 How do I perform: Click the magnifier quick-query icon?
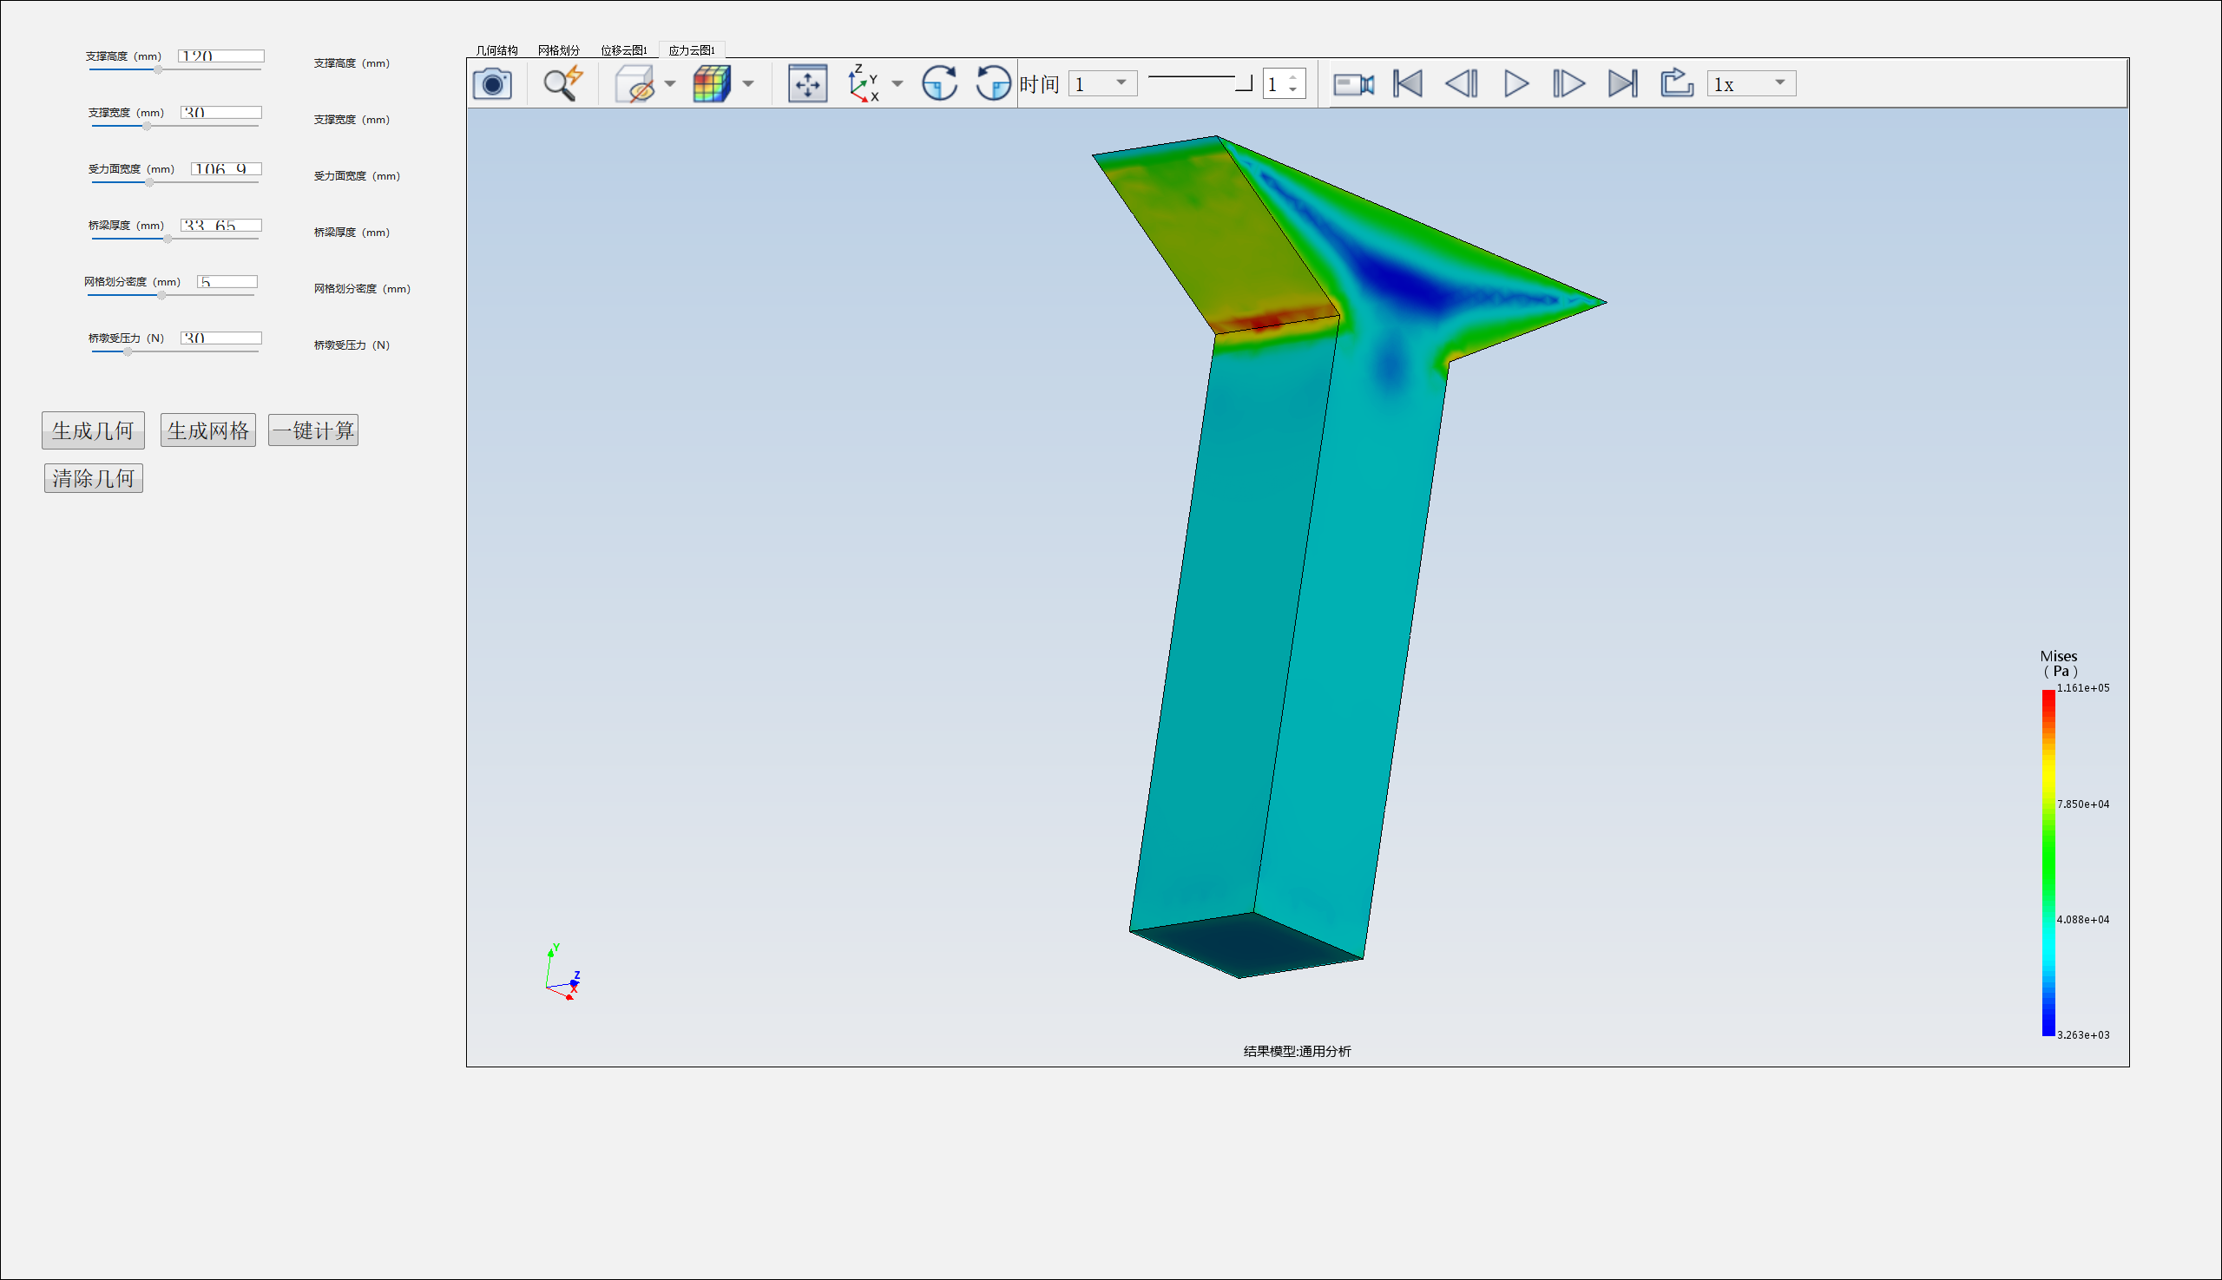[x=562, y=84]
